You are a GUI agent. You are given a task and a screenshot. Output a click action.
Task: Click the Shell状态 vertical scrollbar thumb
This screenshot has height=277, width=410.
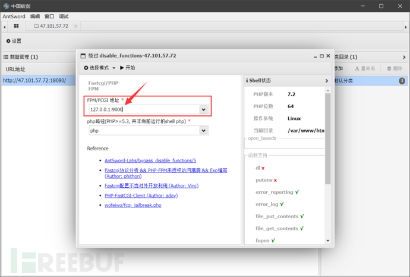[x=327, y=138]
